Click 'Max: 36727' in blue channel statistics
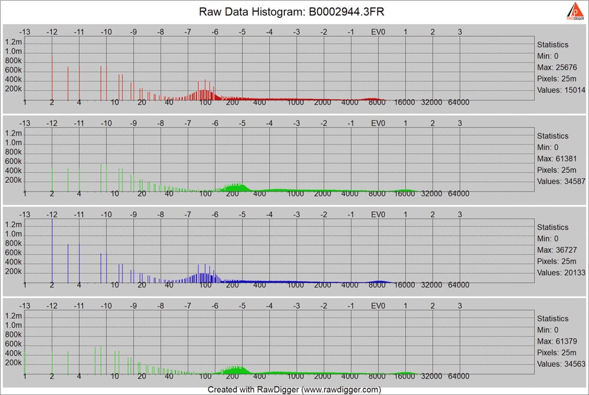 click(557, 250)
